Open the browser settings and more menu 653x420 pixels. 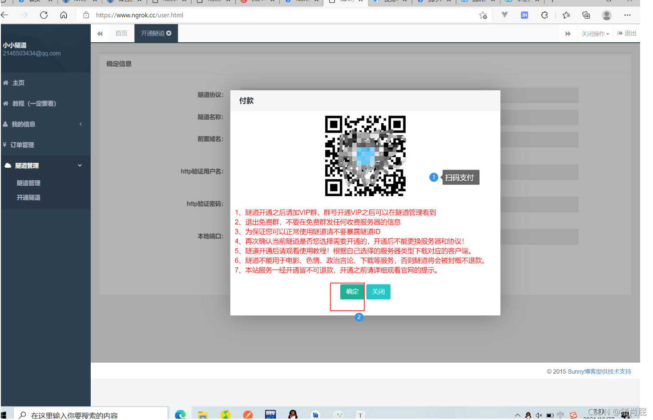pyautogui.click(x=627, y=15)
